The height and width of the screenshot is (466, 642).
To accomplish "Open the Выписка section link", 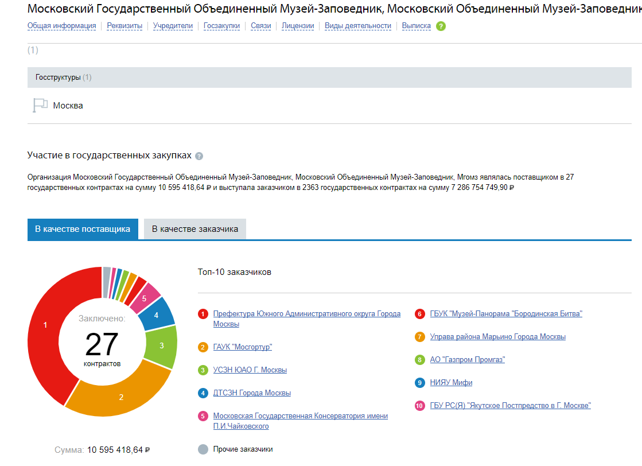I will [x=416, y=26].
